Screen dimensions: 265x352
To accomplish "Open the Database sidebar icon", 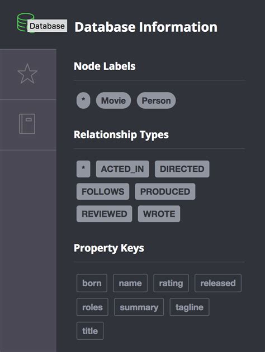I will point(26,23).
